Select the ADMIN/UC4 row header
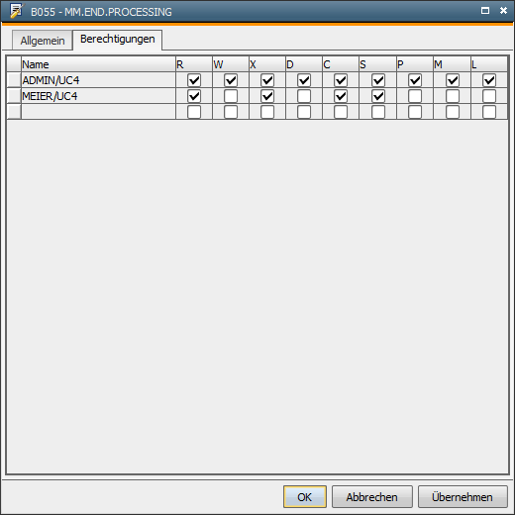 point(14,80)
